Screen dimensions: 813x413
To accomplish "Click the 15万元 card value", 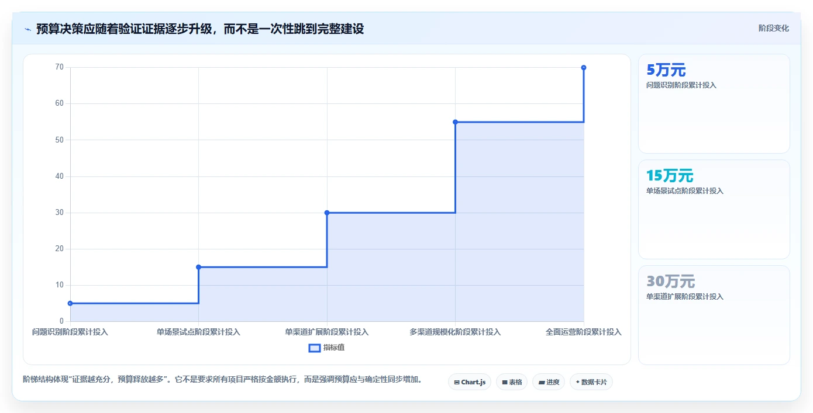I will click(x=670, y=176).
